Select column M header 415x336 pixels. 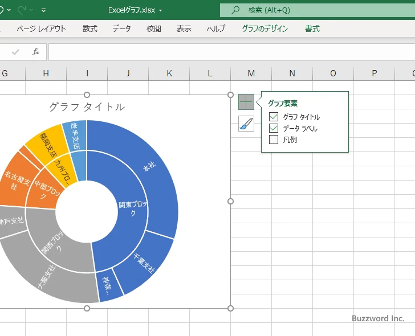[251, 73]
